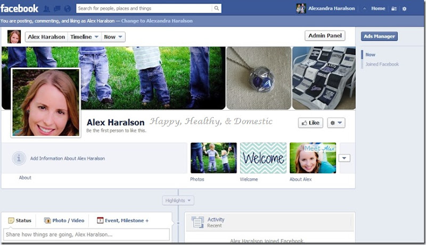Click the info circle icon

(19, 158)
